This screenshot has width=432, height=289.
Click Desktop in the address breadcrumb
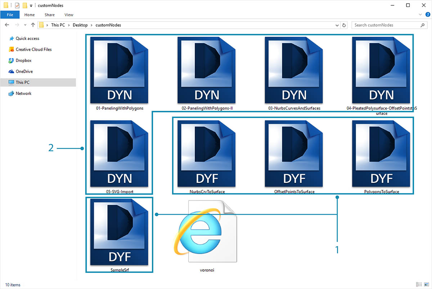coord(80,25)
